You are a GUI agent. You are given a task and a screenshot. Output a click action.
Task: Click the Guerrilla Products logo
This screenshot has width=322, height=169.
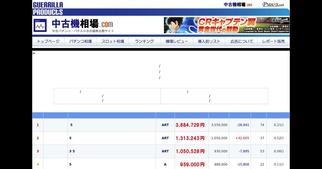click(48, 8)
